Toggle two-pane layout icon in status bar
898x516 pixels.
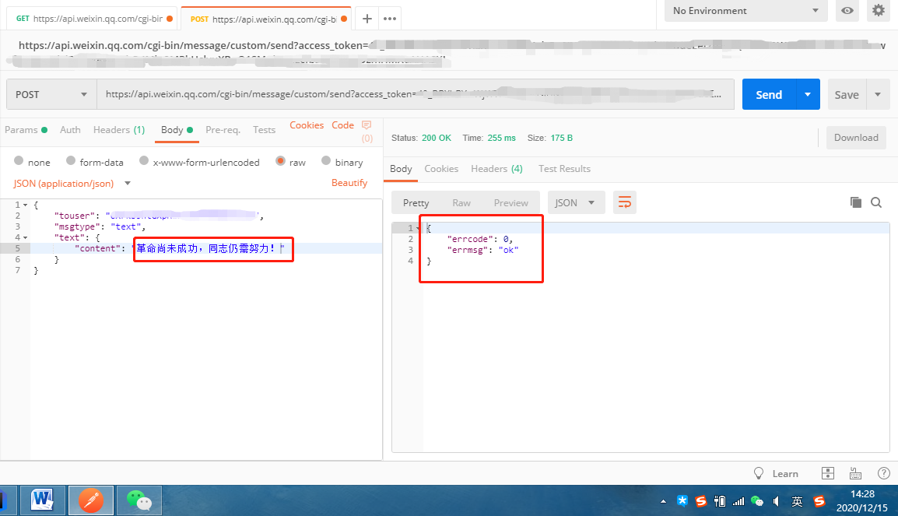click(827, 473)
